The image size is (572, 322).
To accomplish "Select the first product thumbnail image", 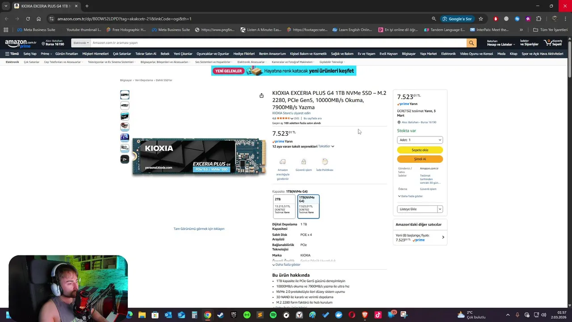I will point(125,95).
